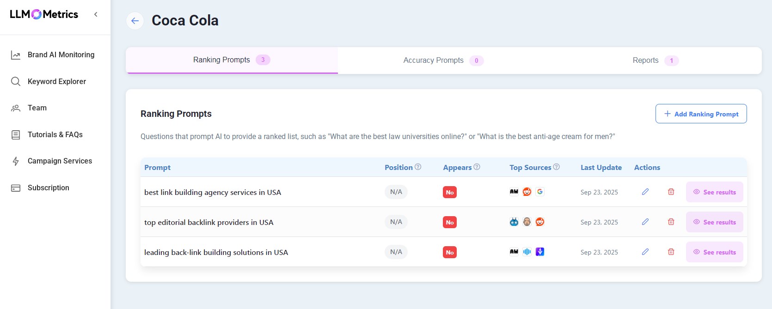The image size is (772, 309).
Task: Switch to the Reports tab
Action: point(656,61)
